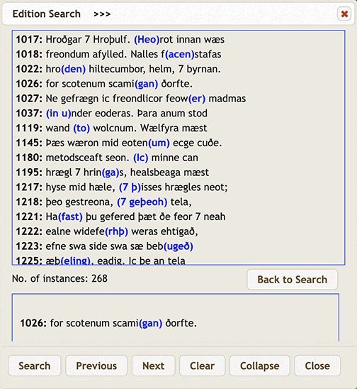Image resolution: width=357 pixels, height=389 pixels.
Task: Click the Back to Search button
Action: coord(292,280)
